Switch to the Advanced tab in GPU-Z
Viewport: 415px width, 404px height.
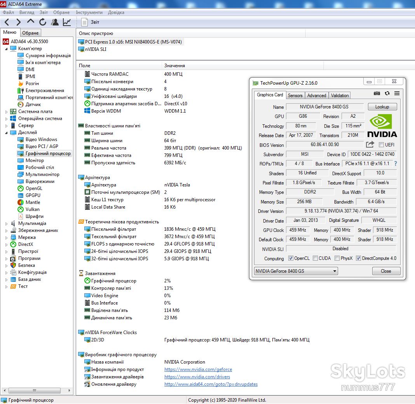pos(317,96)
